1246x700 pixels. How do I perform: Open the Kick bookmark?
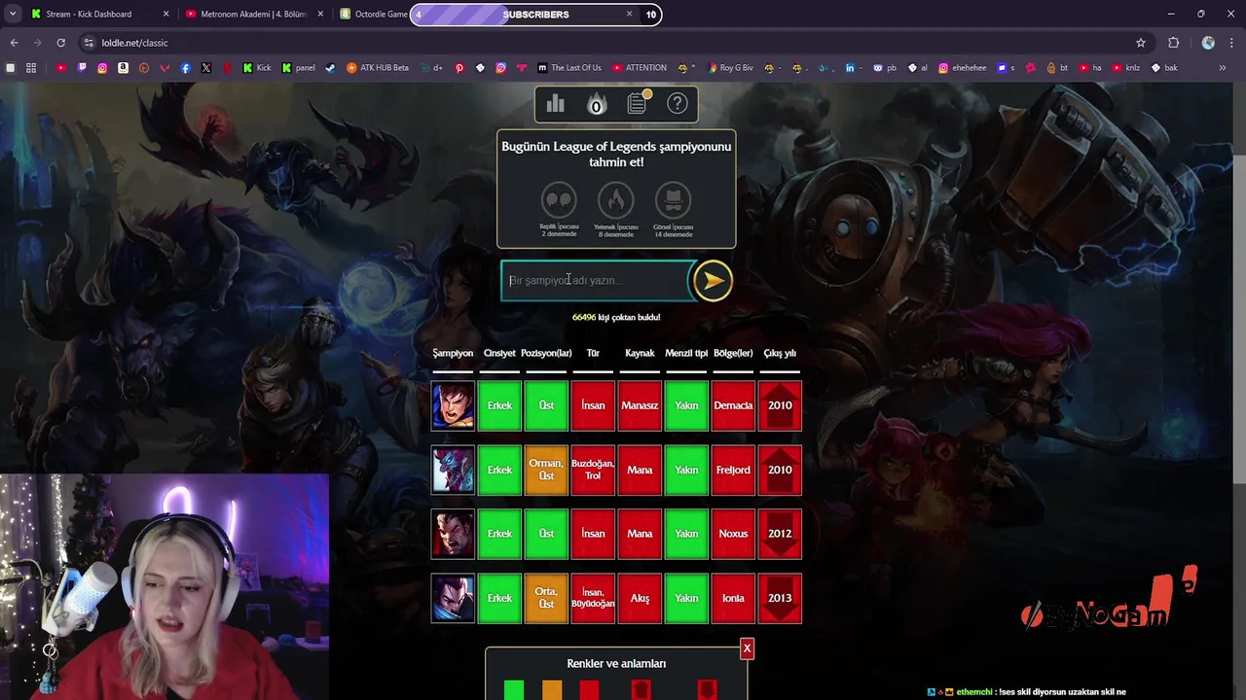[257, 68]
